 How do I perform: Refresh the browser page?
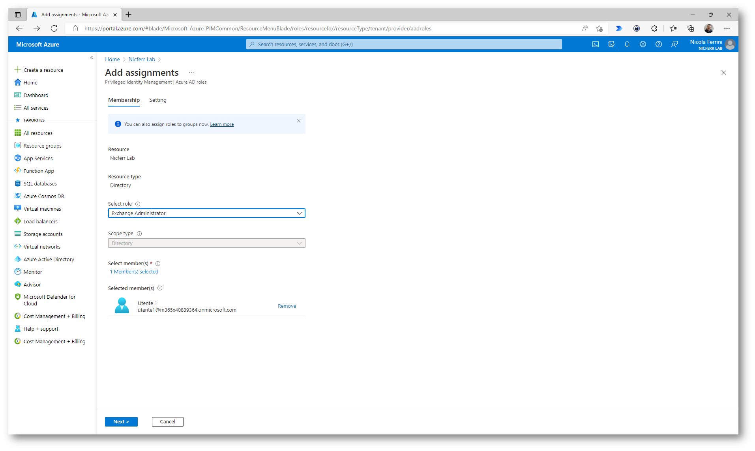[x=54, y=28]
